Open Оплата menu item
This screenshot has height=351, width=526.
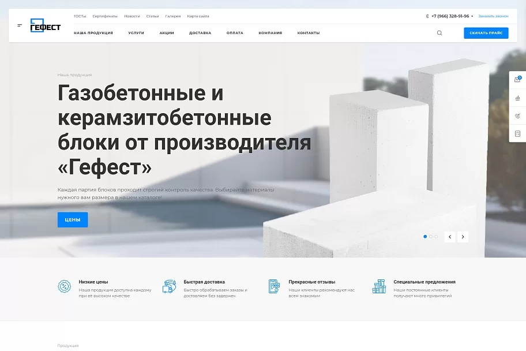tap(235, 33)
